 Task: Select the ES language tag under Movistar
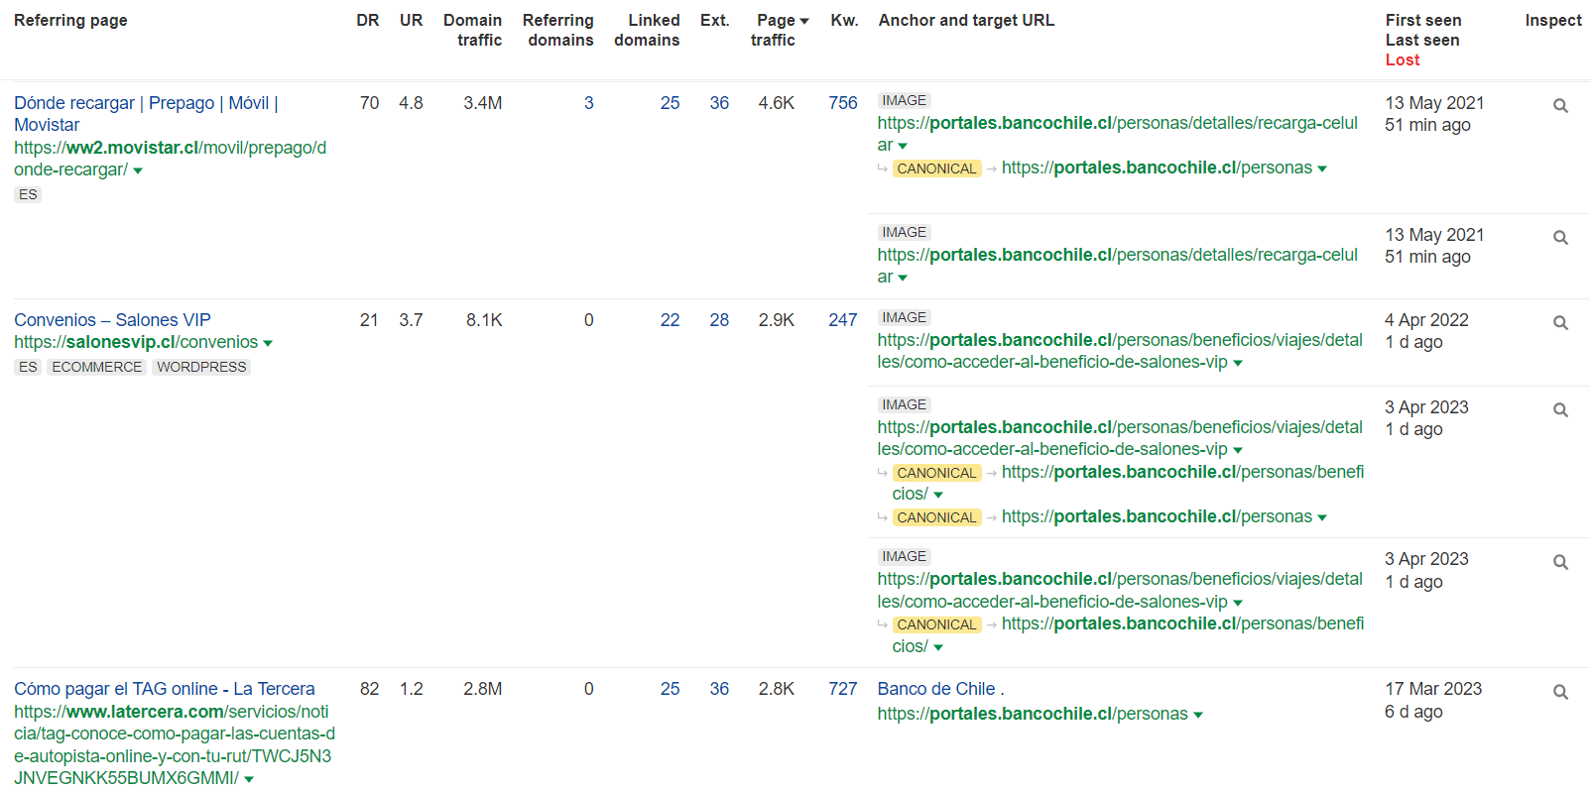[x=28, y=194]
